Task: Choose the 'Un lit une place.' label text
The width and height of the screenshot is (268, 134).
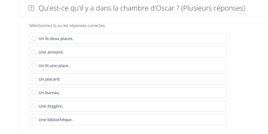Action: pyautogui.click(x=54, y=66)
